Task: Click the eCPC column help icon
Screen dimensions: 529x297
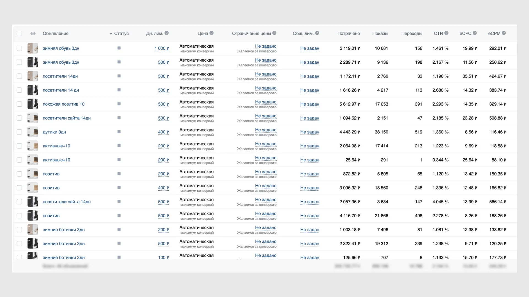Action: 475,33
